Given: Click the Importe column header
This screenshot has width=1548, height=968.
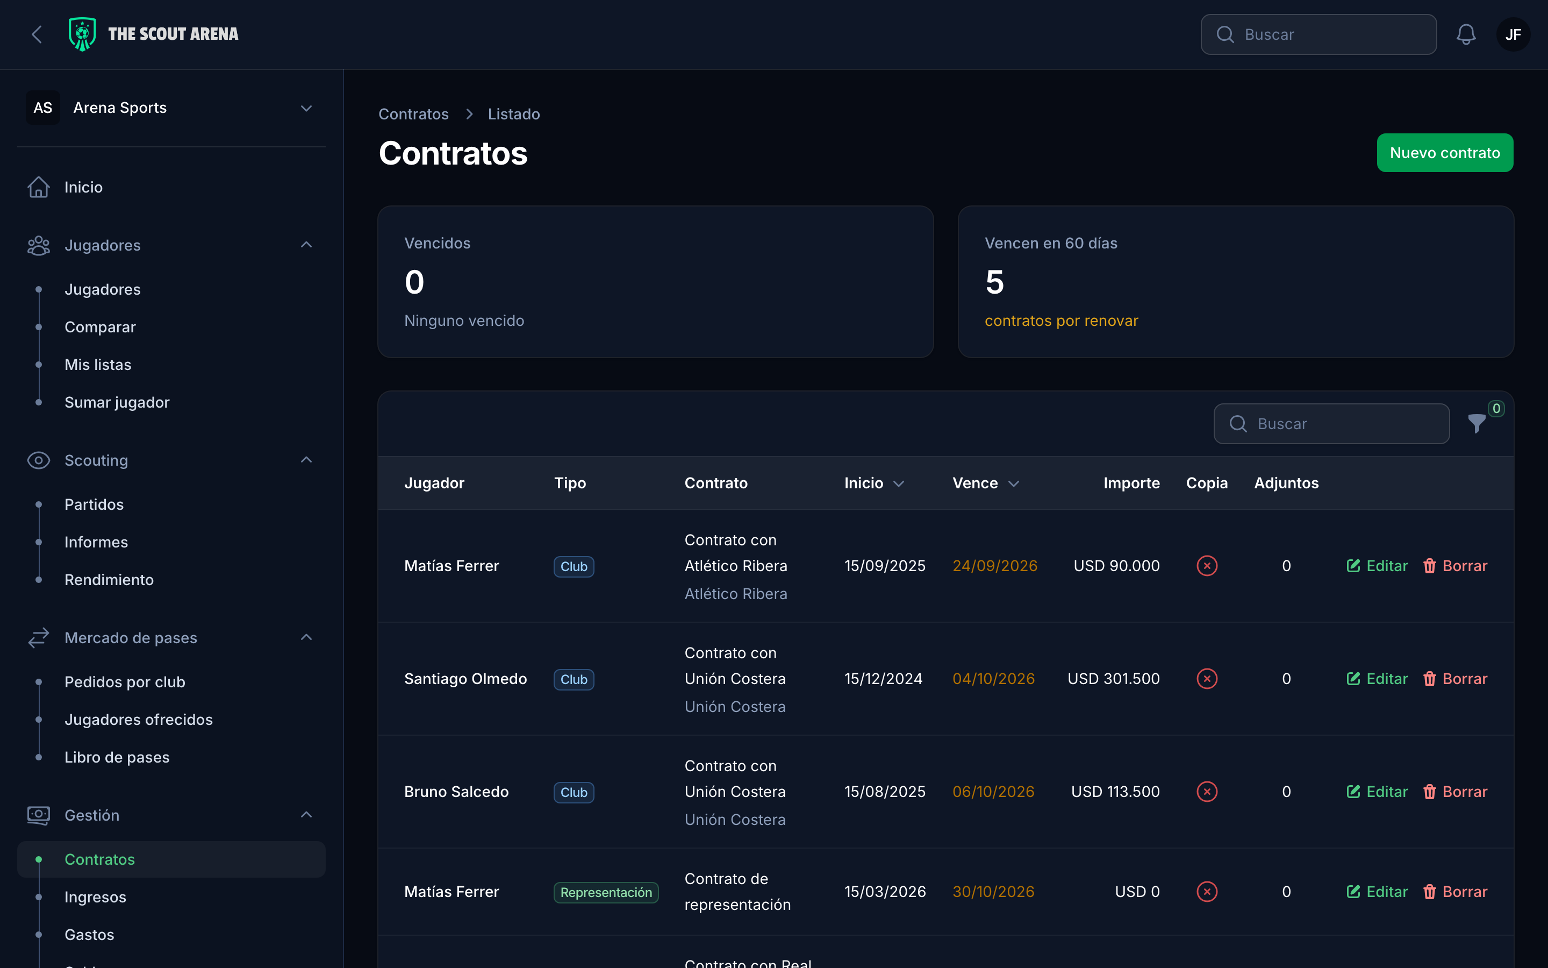Looking at the screenshot, I should [x=1131, y=483].
